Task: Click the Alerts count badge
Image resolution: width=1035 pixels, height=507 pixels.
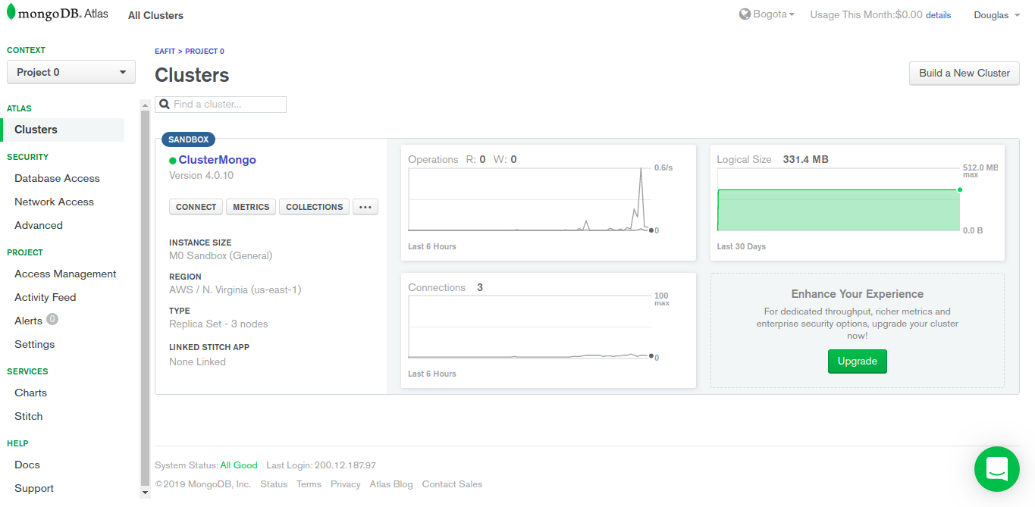Action: 52,320
